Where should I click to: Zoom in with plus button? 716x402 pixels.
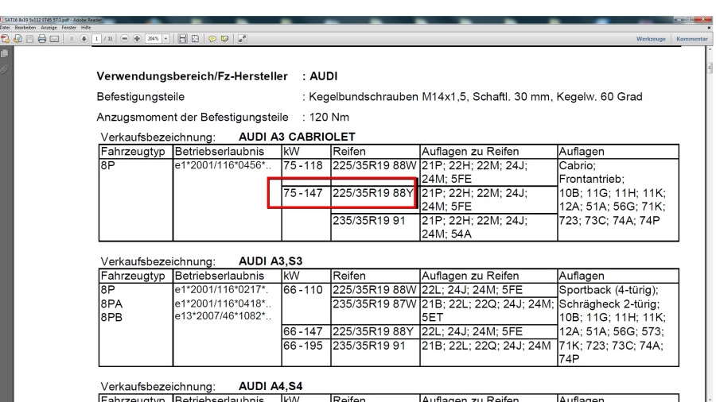(x=137, y=39)
